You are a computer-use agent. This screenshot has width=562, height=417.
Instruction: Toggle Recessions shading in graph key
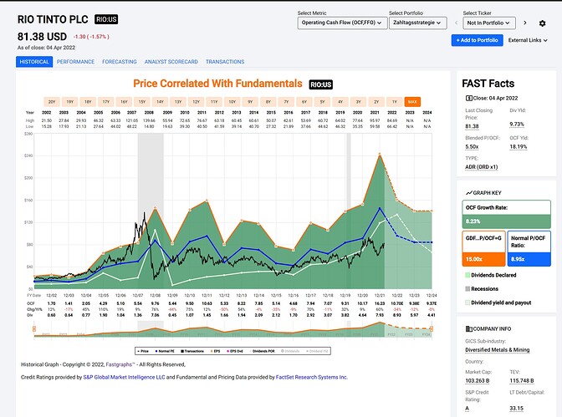point(482,289)
